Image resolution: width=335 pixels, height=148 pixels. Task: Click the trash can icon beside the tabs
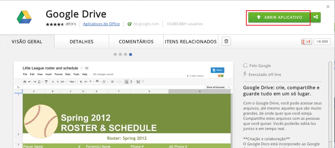227,42
